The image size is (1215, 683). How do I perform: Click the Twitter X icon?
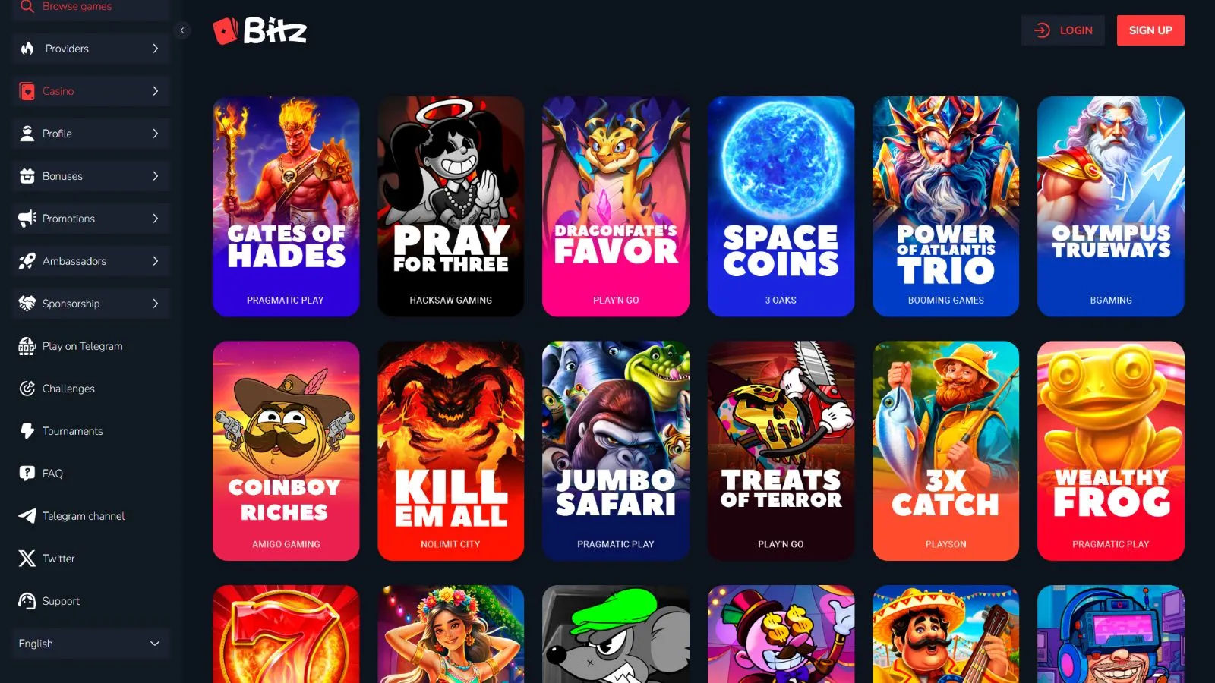click(27, 559)
